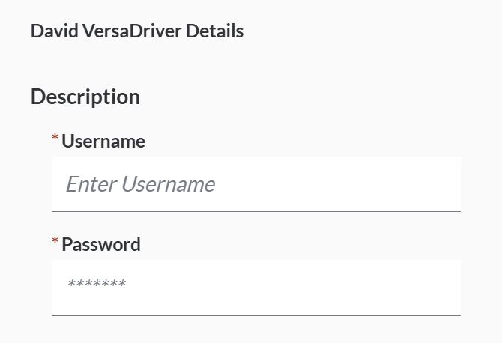
Task: Focus the masked asterisks password placeholder
Action: 97,285
